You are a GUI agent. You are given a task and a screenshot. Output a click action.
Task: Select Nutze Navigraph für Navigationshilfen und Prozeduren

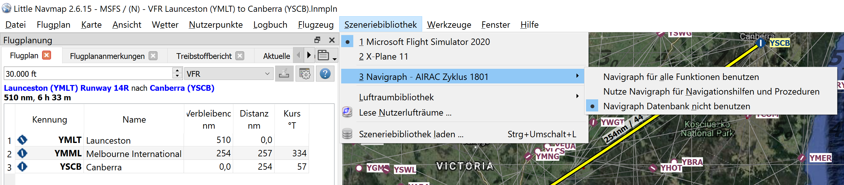(711, 92)
